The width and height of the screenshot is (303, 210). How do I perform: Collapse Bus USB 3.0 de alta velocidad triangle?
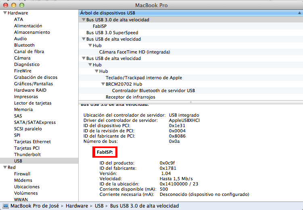[x=84, y=20]
